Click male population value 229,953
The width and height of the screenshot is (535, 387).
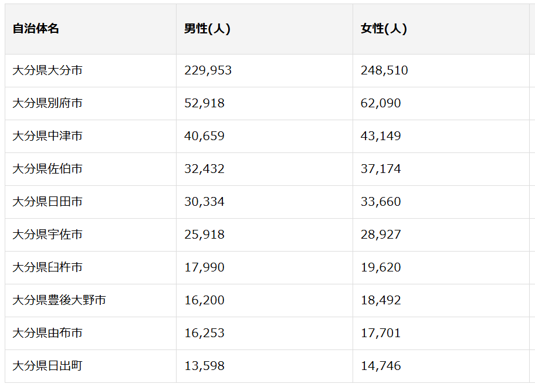208,70
